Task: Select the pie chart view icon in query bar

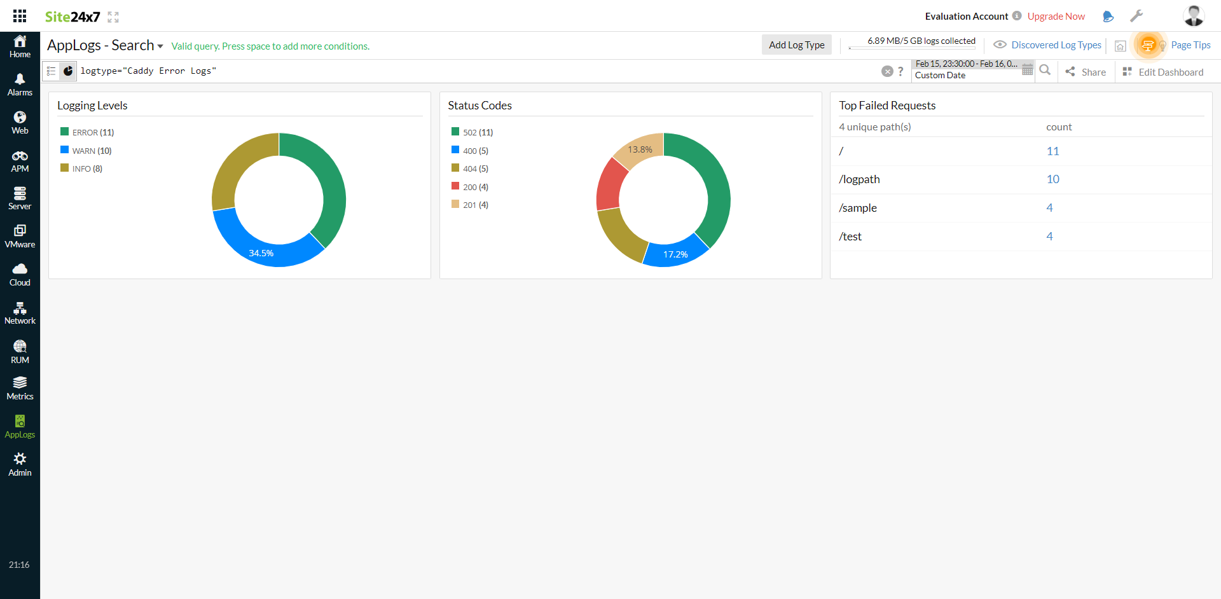Action: tap(68, 71)
